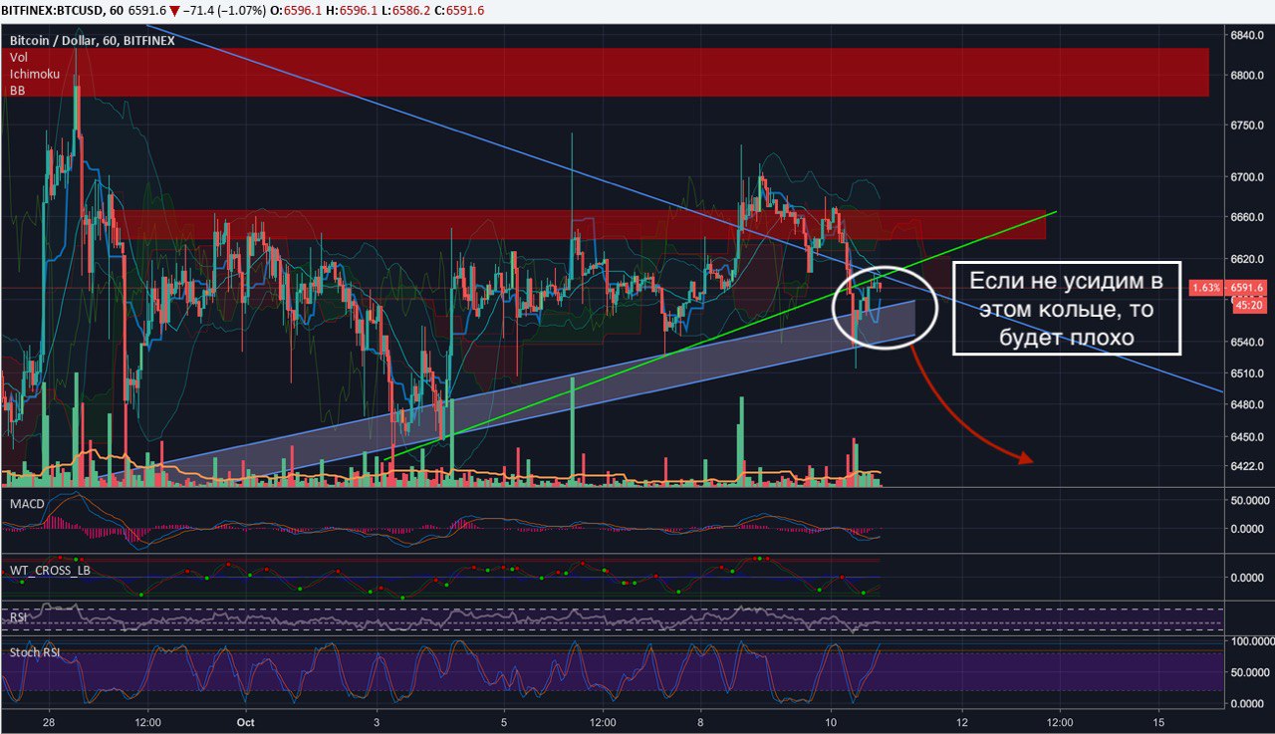This screenshot has height=734, width=1275.
Task: Click the 3 date label on time axis
Action: 377,722
